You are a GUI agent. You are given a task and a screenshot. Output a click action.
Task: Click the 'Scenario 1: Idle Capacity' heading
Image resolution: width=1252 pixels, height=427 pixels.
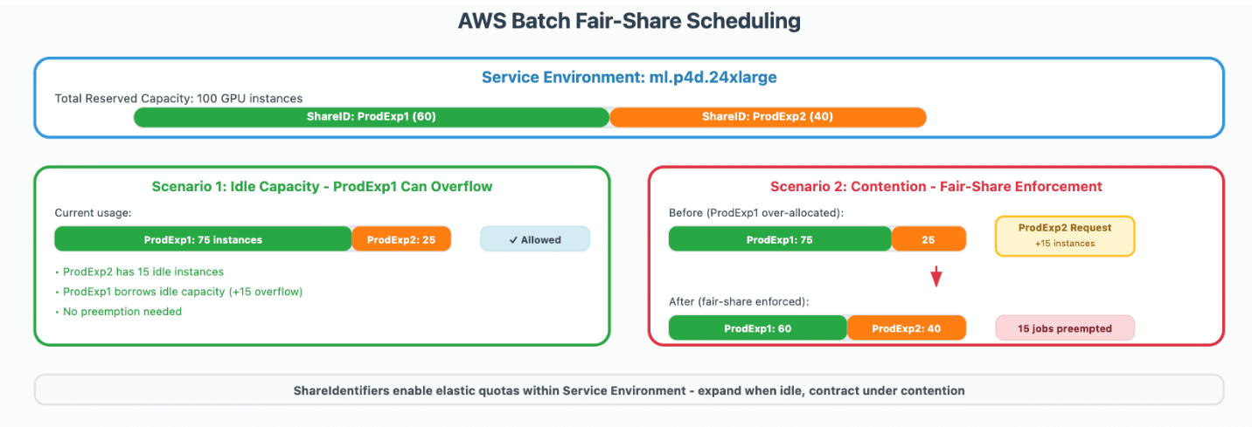322,186
